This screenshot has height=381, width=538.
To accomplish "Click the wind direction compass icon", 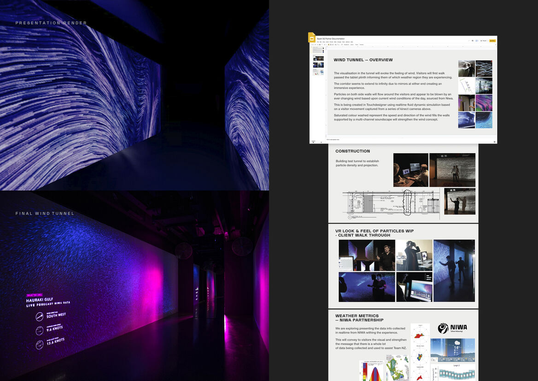I will pos(40,317).
